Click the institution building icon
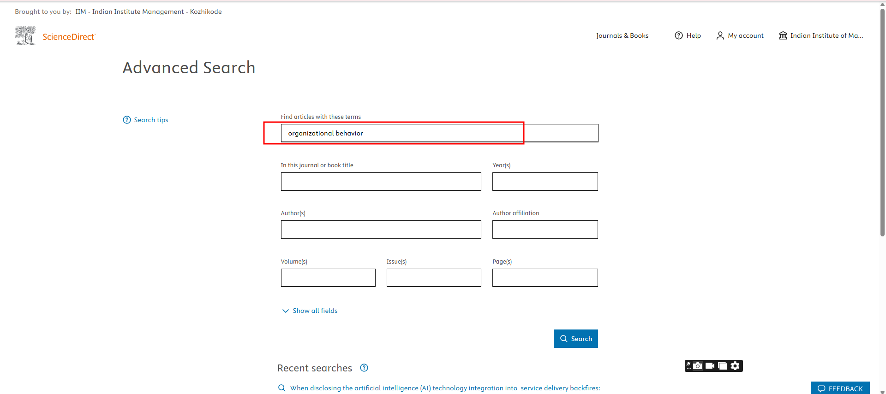The image size is (886, 394). (x=783, y=35)
